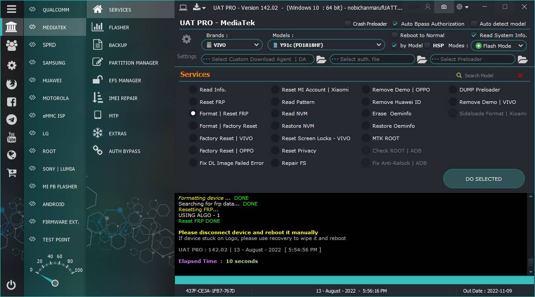Open the hamburger menu icon
The width and height of the screenshot is (535, 297).
coord(12,9)
